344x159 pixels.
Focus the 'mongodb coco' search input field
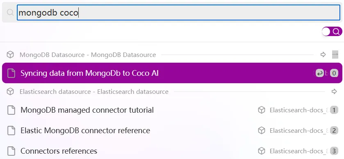[x=178, y=13]
